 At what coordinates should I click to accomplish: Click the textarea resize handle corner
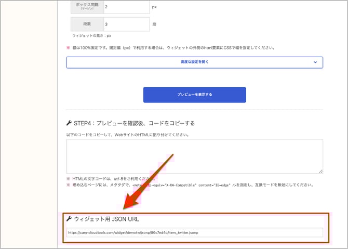point(320,171)
